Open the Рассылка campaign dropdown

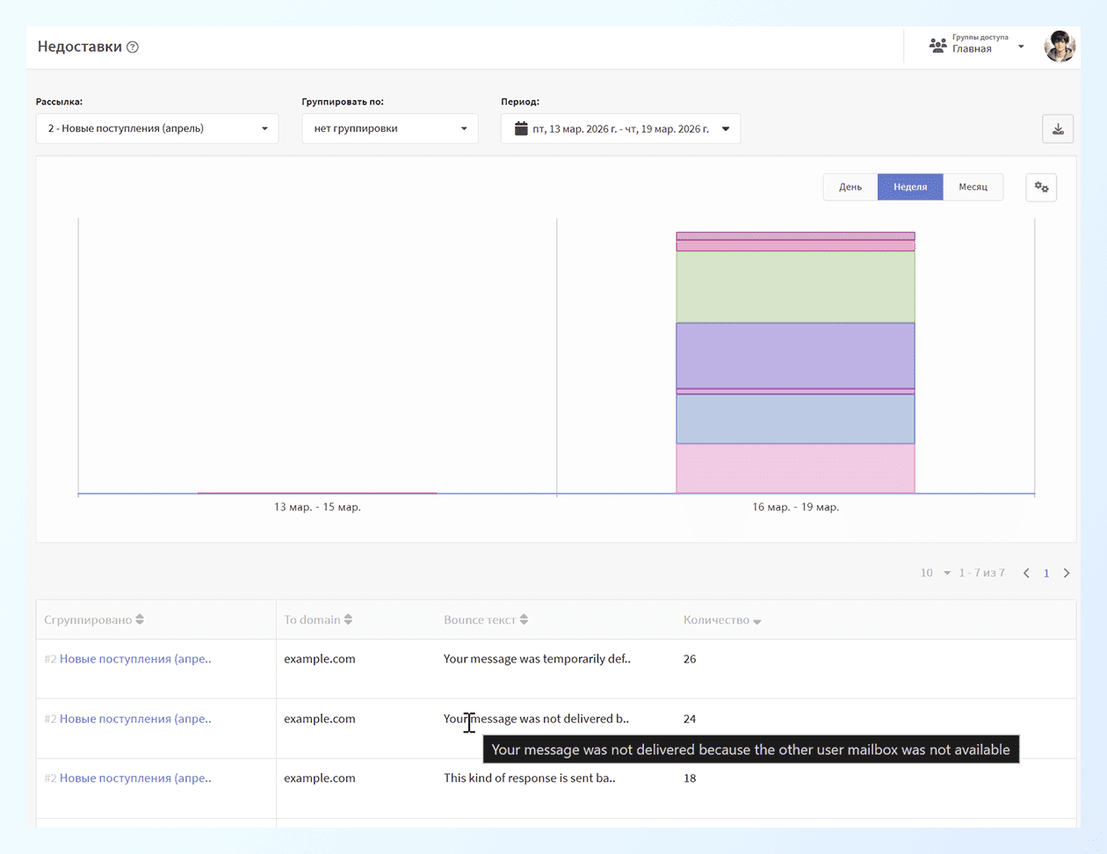click(157, 128)
